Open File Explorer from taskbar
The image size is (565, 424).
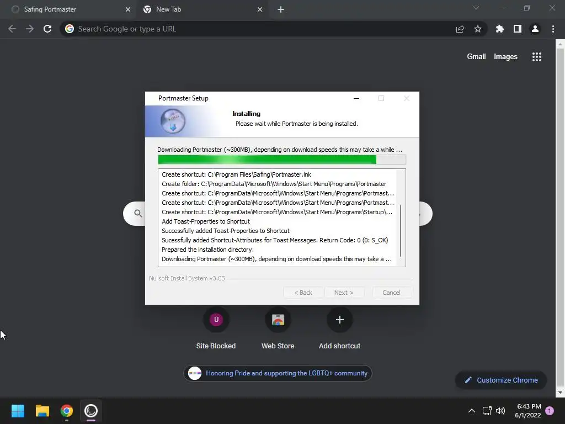[42, 411]
